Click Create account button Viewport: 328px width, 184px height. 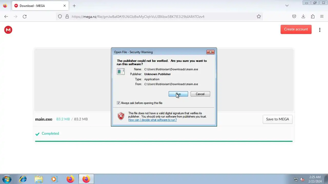click(296, 29)
